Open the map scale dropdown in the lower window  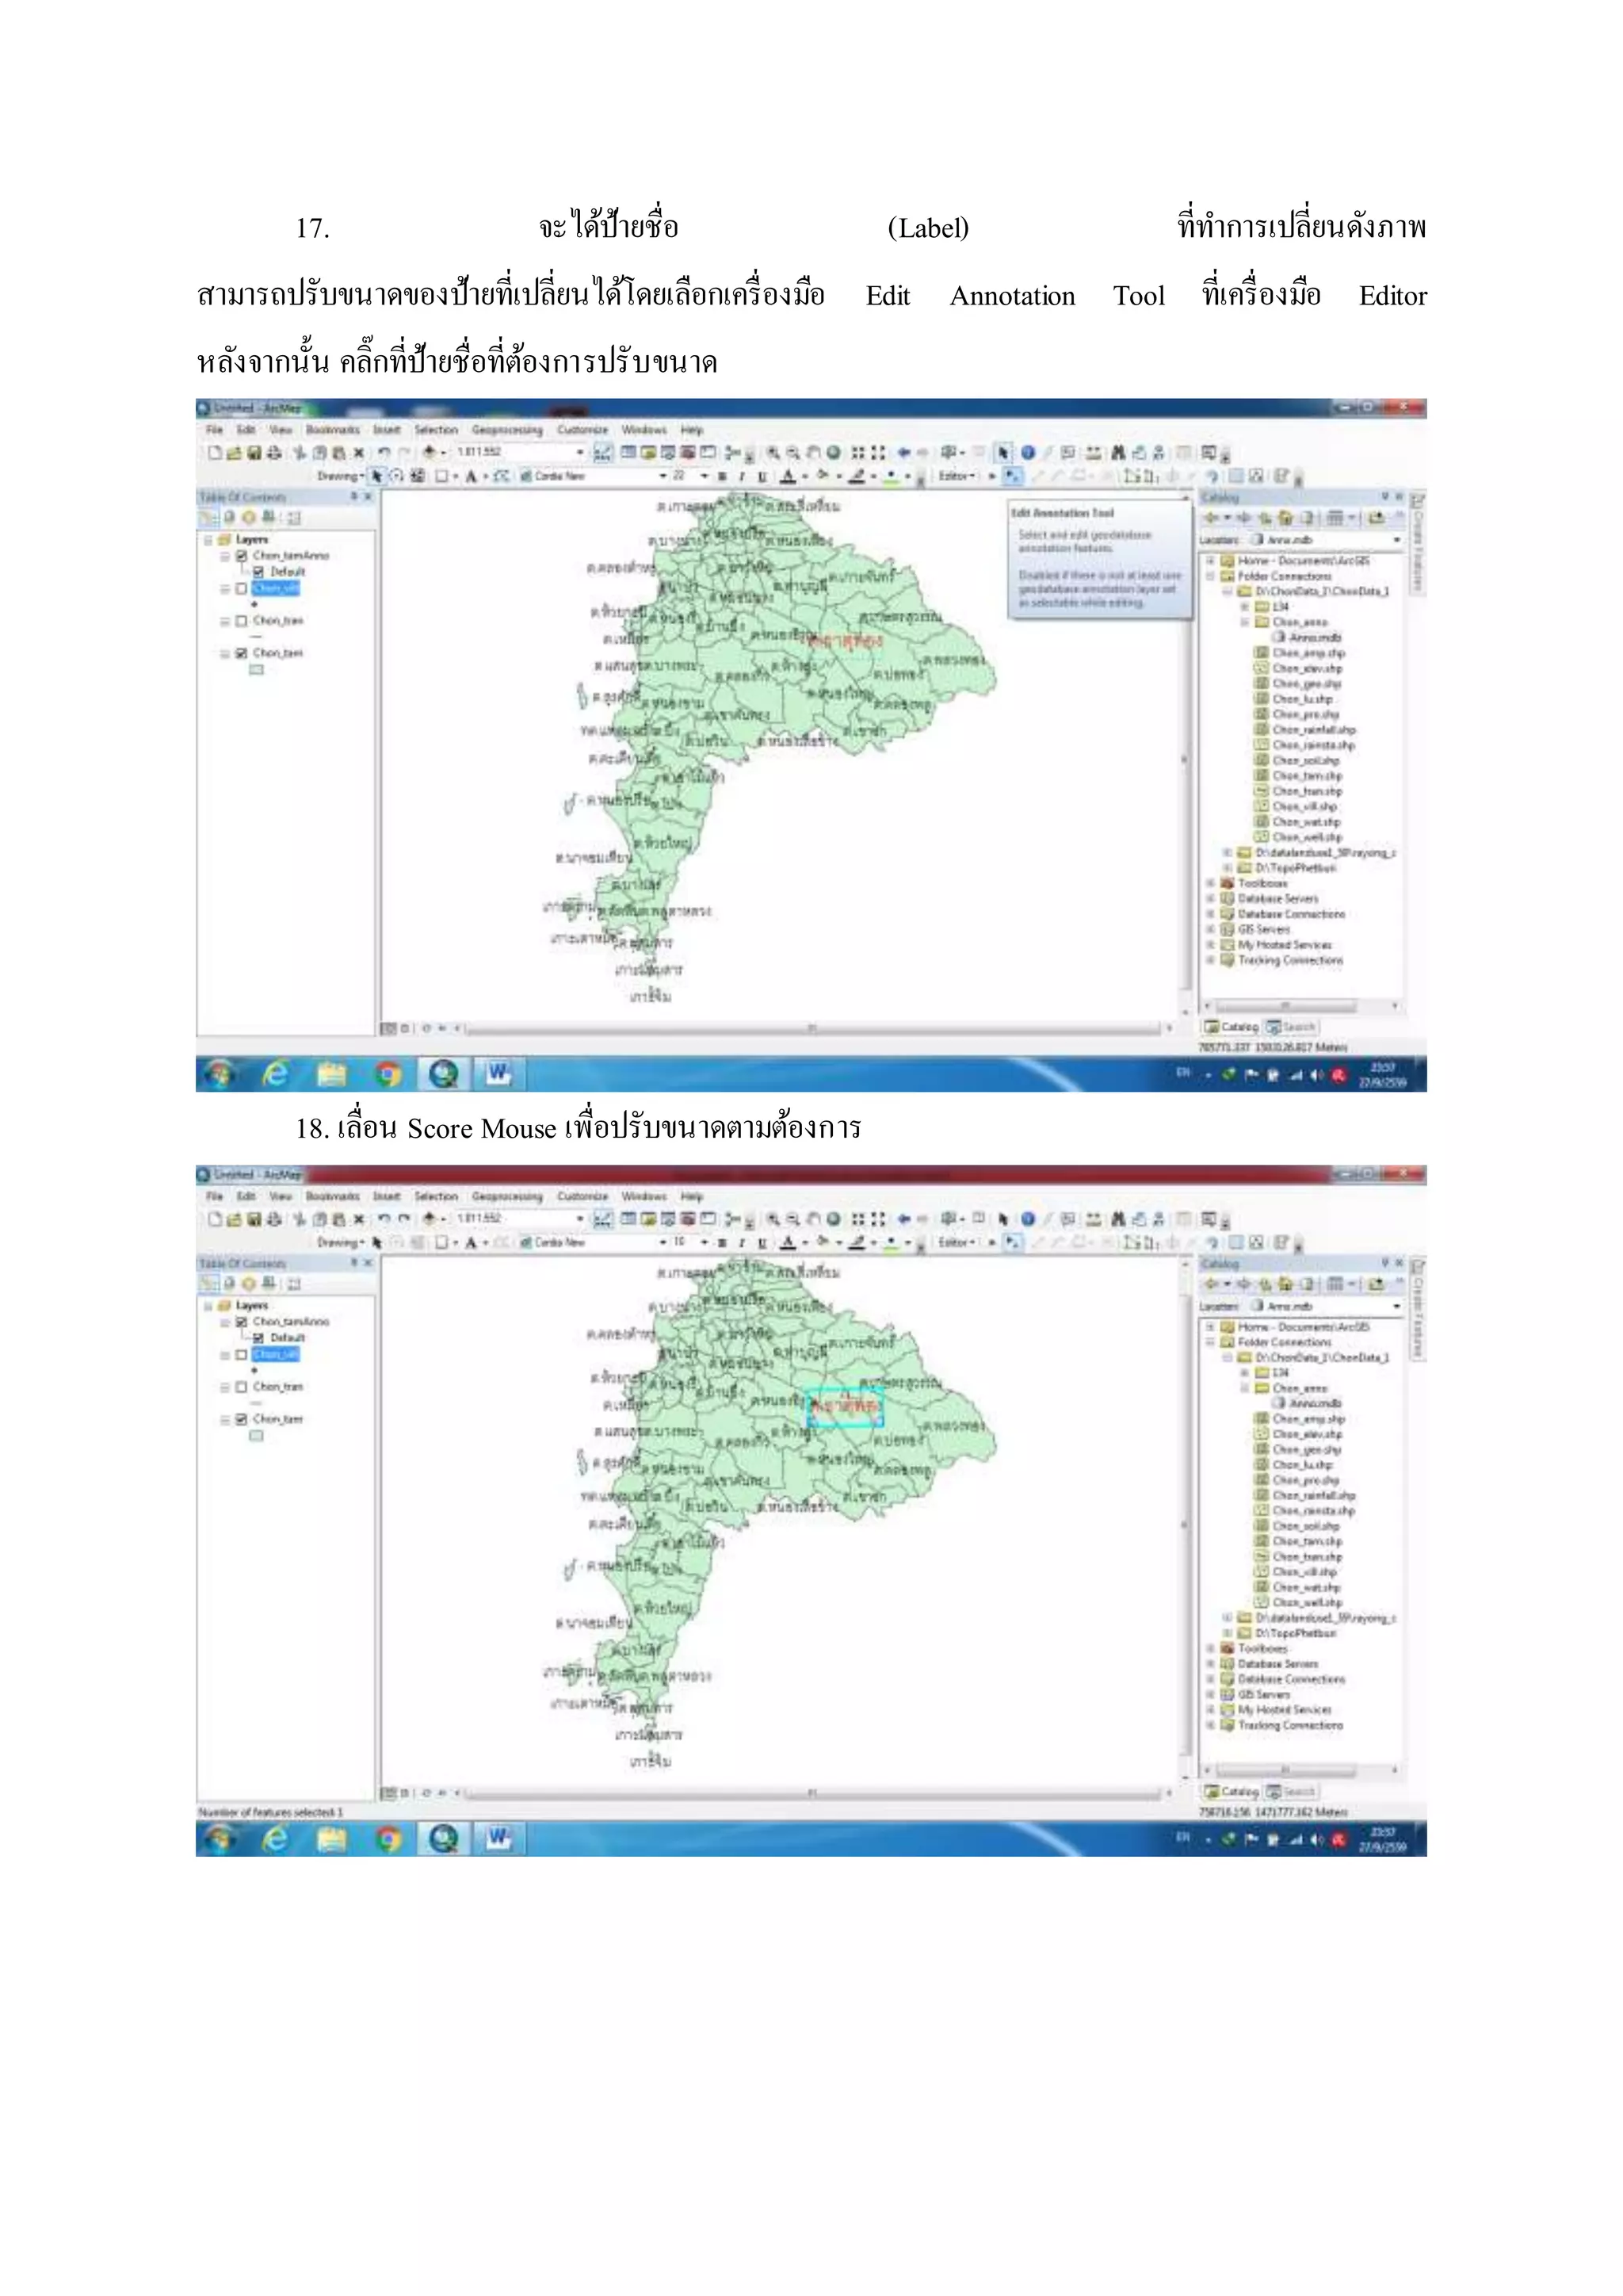[579, 1219]
